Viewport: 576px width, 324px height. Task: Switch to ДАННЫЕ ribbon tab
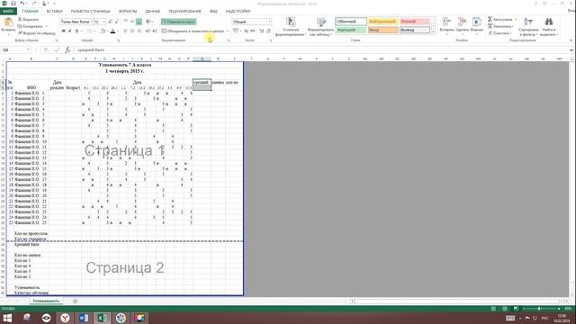tap(153, 12)
